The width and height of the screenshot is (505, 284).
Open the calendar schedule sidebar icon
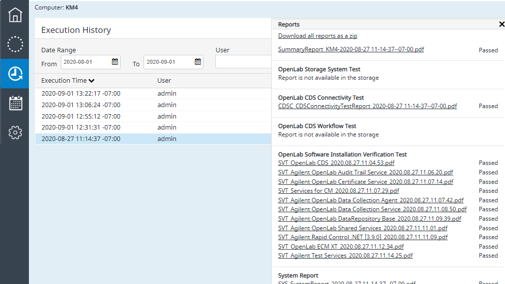[15, 103]
